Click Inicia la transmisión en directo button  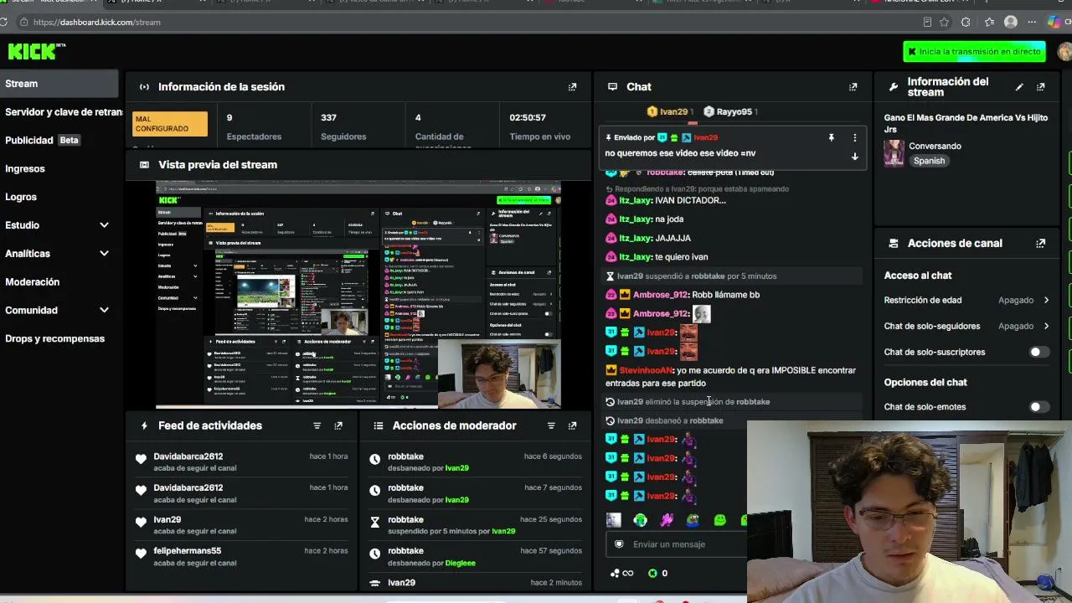click(x=974, y=52)
